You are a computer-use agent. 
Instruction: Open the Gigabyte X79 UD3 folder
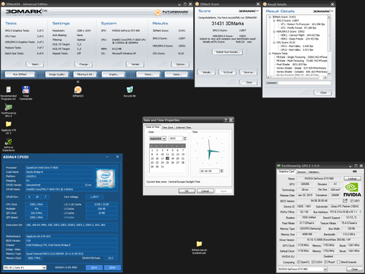[8, 124]
